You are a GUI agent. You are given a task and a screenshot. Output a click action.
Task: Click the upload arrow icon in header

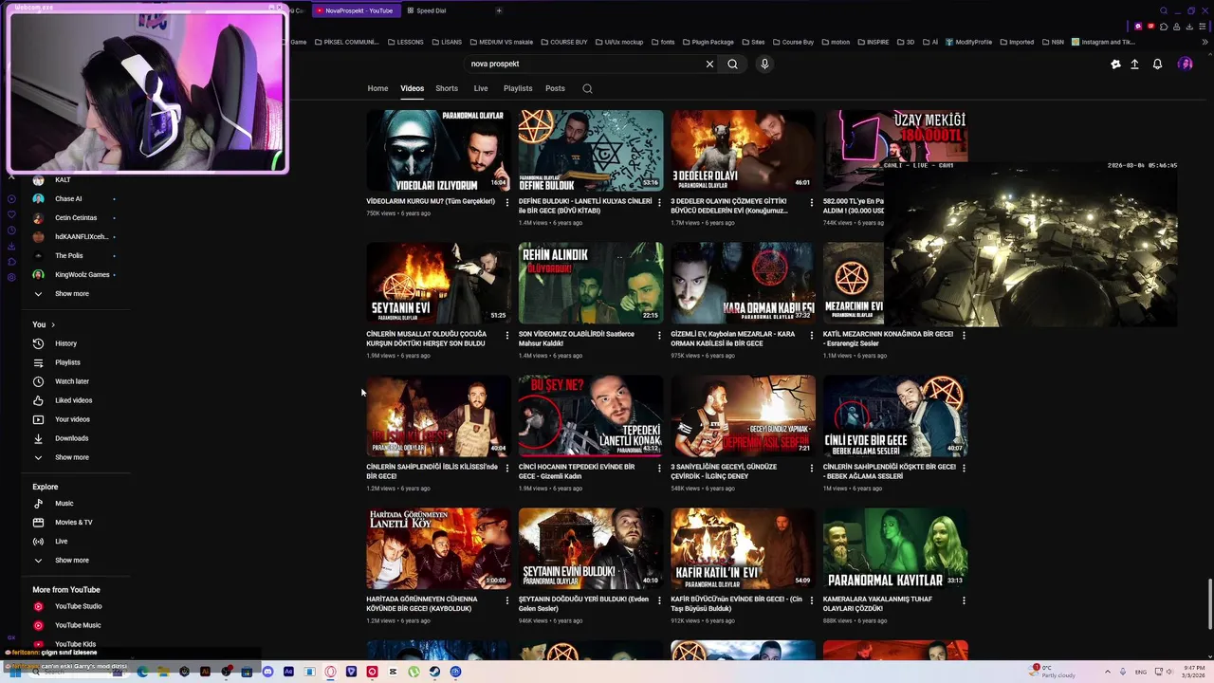click(1134, 64)
